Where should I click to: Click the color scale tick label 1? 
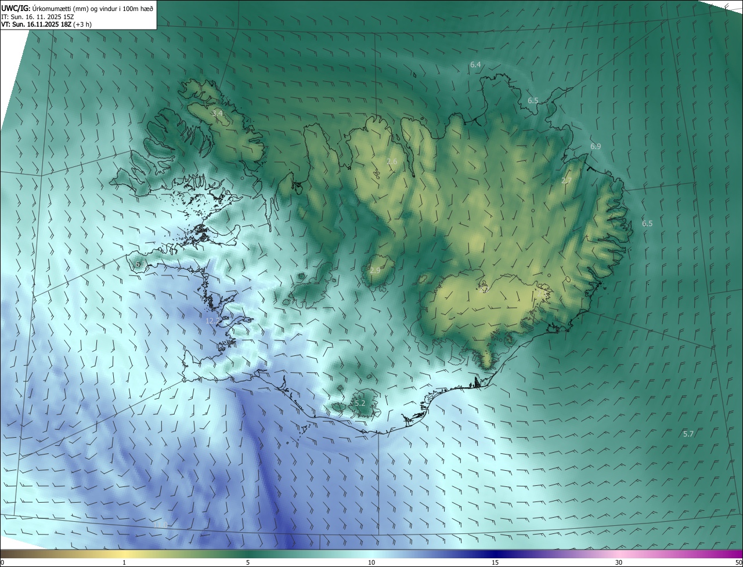pos(124,562)
